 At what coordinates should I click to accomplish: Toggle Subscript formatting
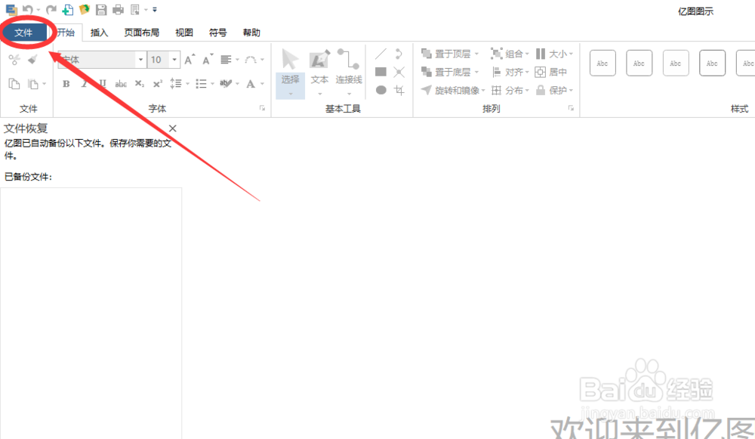click(139, 84)
